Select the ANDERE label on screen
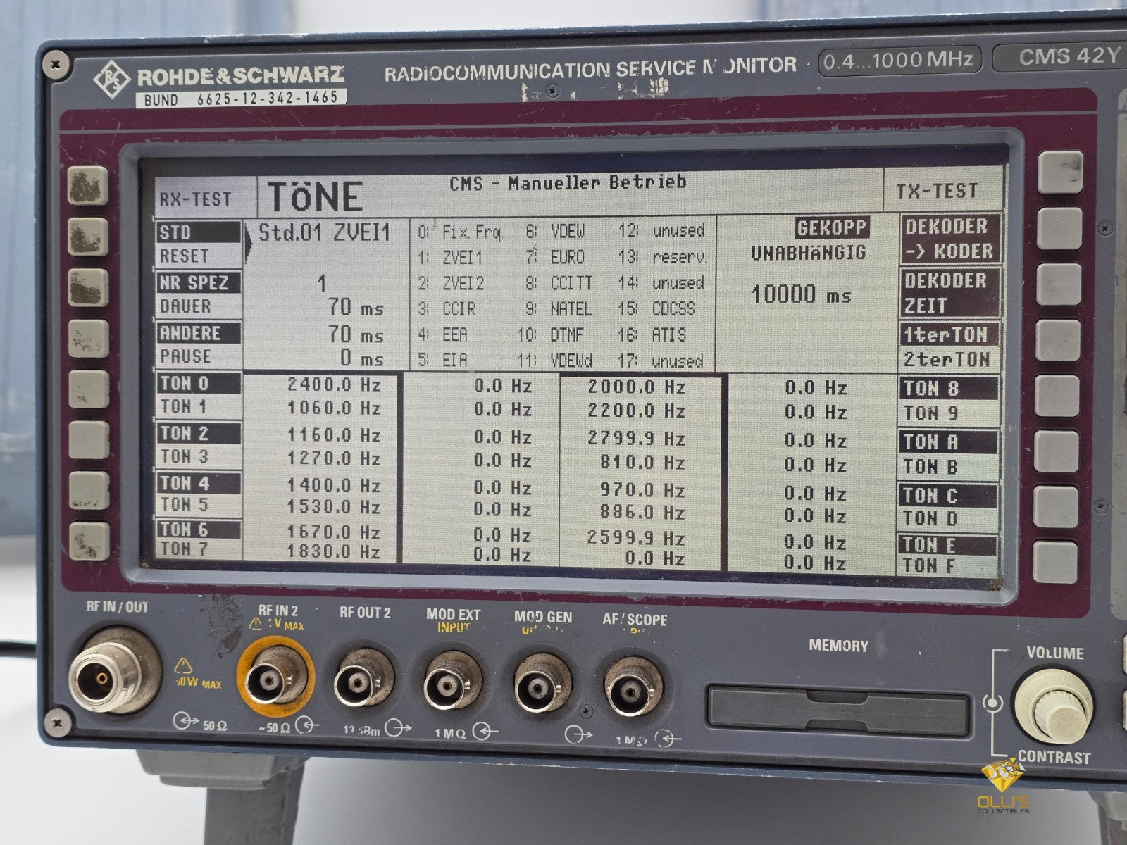The image size is (1127, 845). pos(199,332)
